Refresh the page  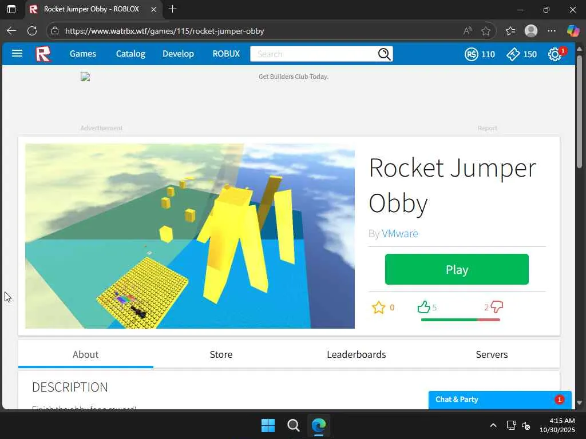coord(32,31)
